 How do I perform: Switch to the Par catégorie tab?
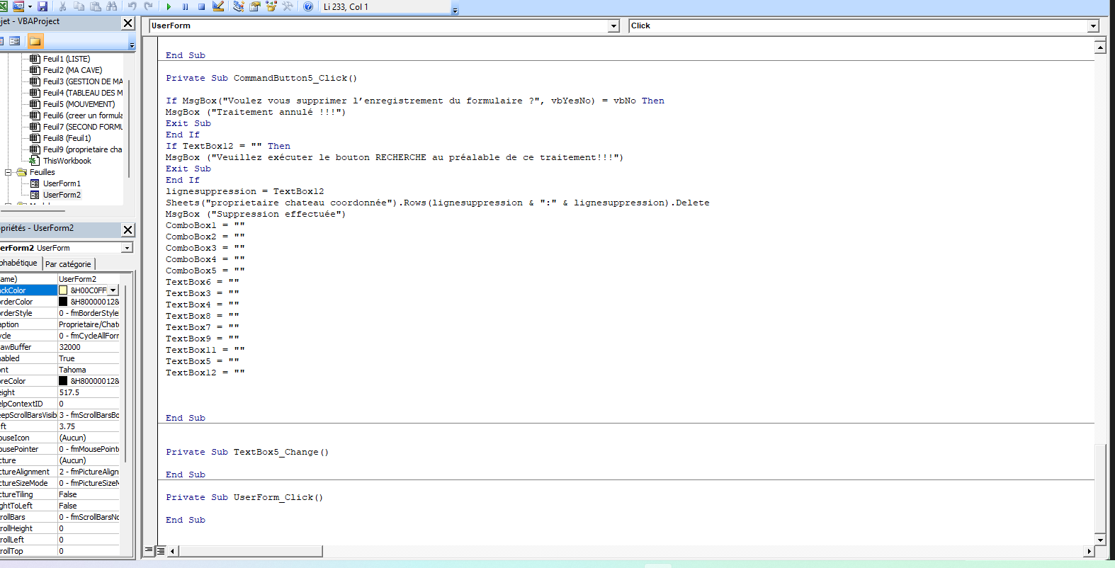(x=68, y=264)
